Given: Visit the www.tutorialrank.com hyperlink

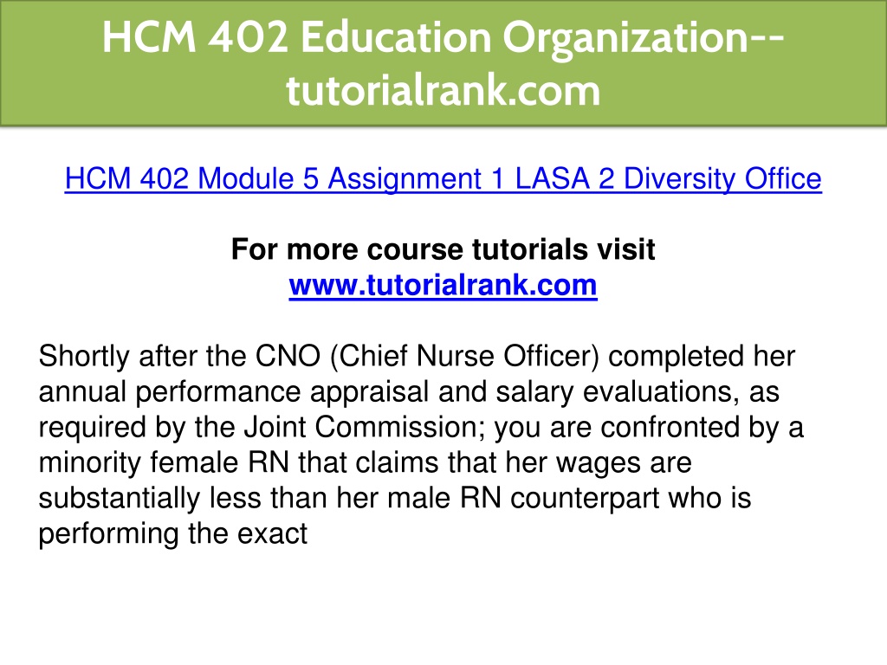Looking at the screenshot, I should coord(443,284).
